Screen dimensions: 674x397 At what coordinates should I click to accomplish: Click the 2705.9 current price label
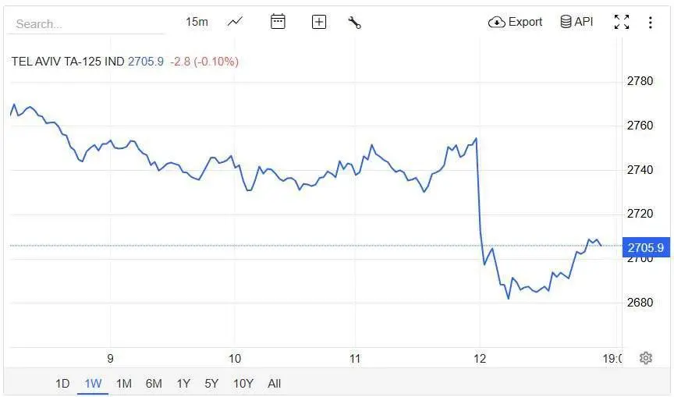coord(646,247)
